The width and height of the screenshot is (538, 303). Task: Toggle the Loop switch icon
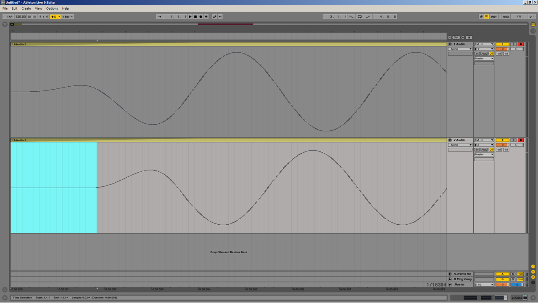pyautogui.click(x=359, y=17)
